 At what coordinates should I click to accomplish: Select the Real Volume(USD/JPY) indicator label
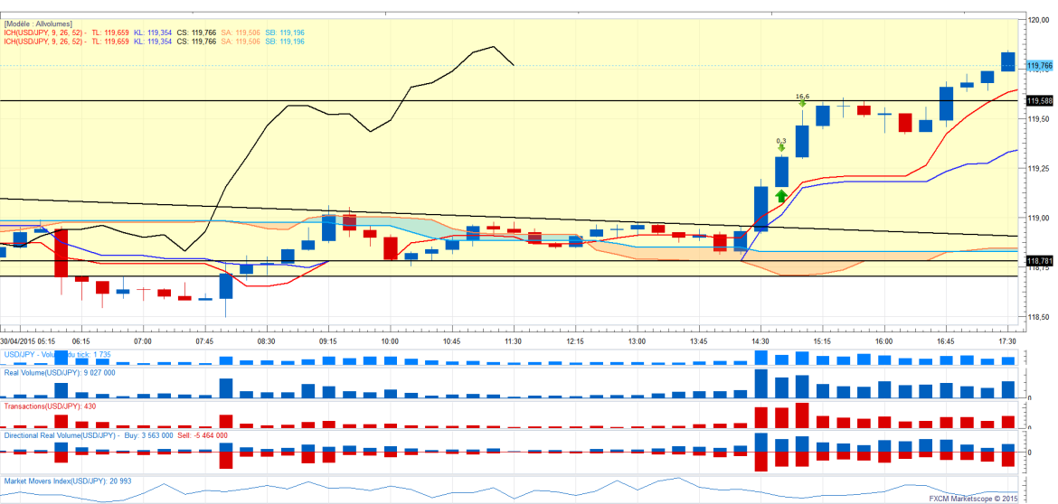coord(60,372)
